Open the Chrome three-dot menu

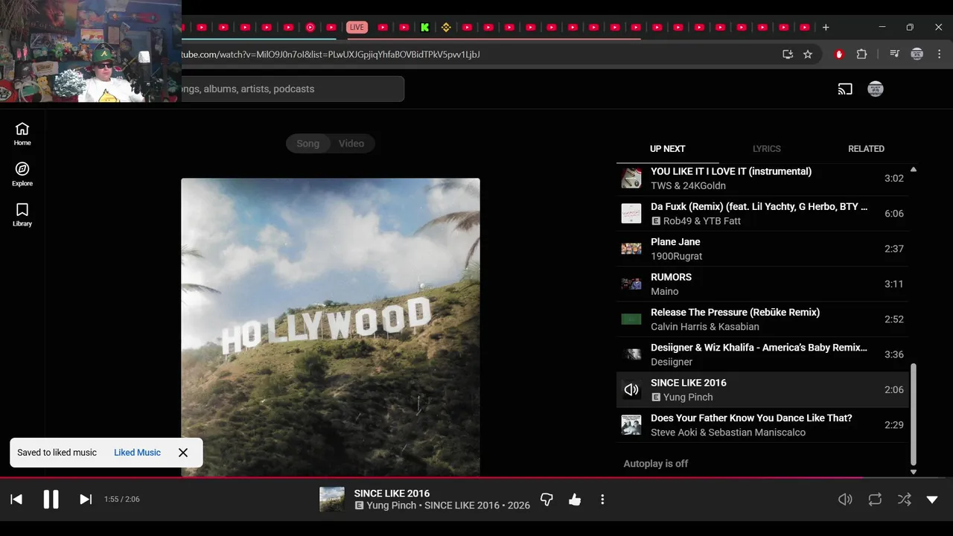pos(940,54)
